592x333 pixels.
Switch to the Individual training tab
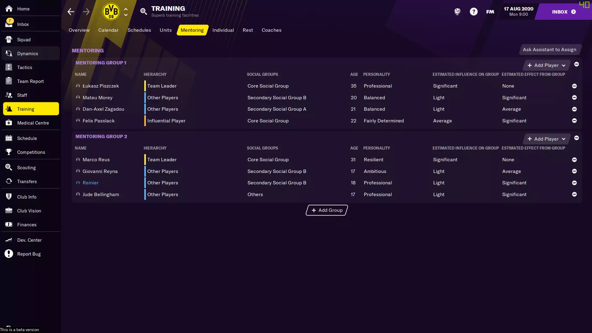223,30
